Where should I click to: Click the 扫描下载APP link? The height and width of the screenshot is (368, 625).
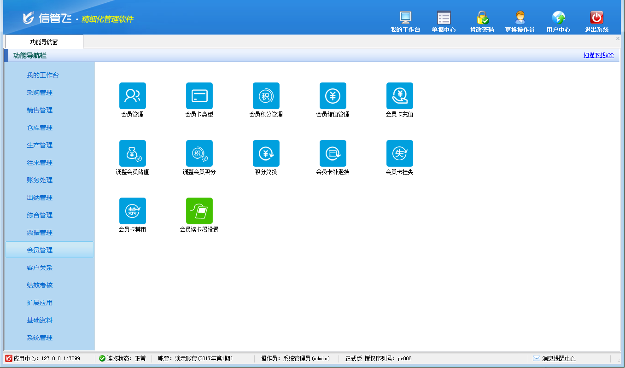pos(598,55)
